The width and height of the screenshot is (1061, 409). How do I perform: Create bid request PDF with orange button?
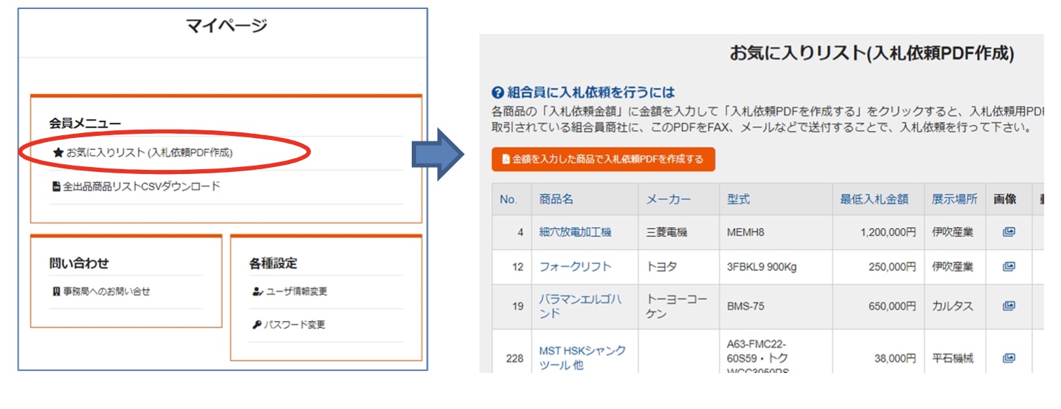tap(603, 159)
